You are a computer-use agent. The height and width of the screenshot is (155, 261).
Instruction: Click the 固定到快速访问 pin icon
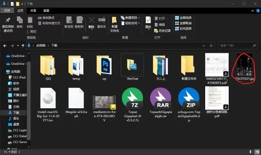[8, 20]
